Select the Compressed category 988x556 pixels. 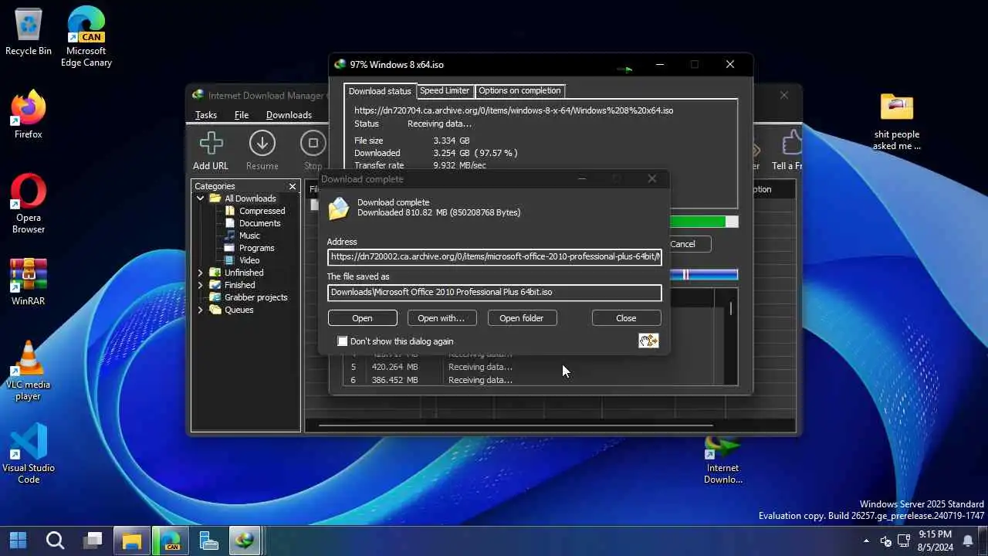pos(262,211)
